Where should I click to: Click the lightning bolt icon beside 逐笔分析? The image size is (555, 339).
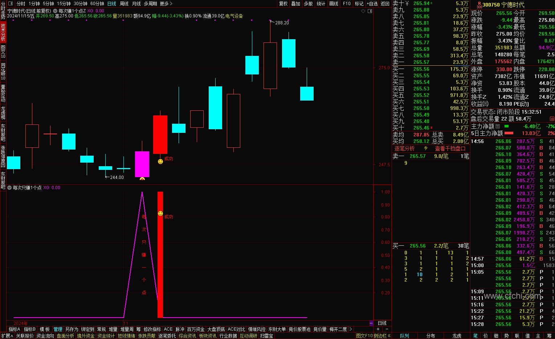pyautogui.click(x=426, y=148)
